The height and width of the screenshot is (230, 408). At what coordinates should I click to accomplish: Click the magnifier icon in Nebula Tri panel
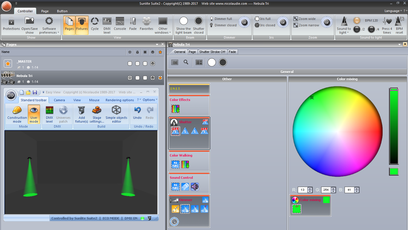point(186,62)
